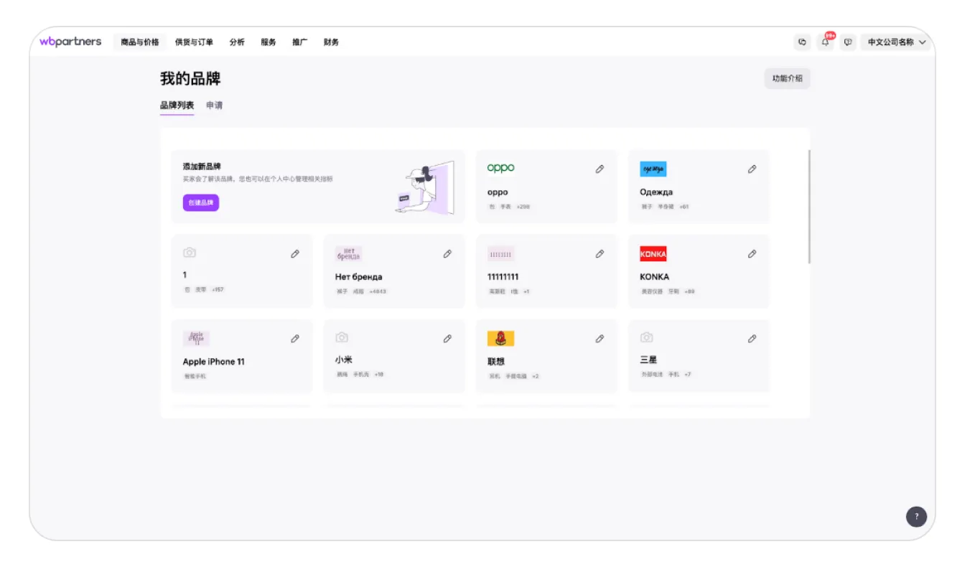
Task: Open the 商品与价格 menu
Action: (x=140, y=42)
